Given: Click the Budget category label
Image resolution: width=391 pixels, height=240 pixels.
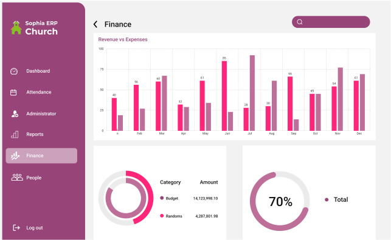Looking at the screenshot, I should pyautogui.click(x=172, y=198).
